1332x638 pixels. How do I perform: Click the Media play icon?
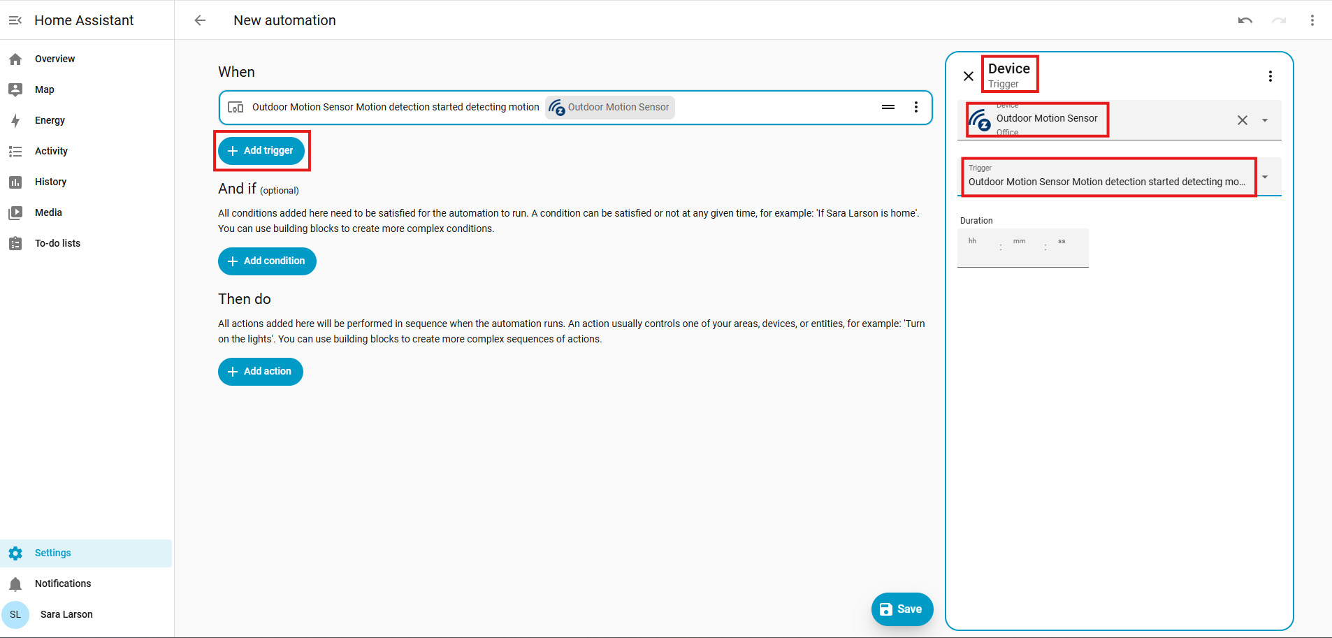click(x=15, y=212)
